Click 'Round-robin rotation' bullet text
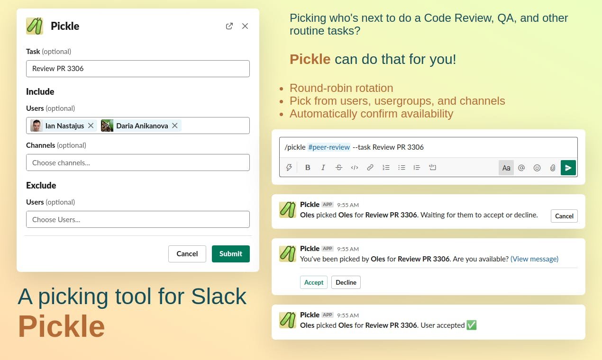 tap(341, 88)
